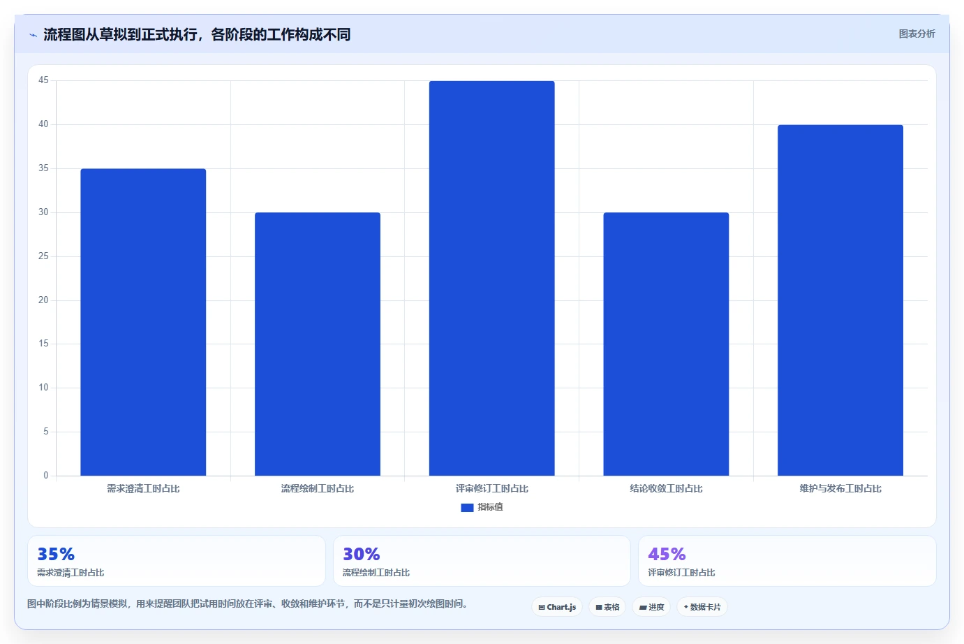Image resolution: width=964 pixels, height=644 pixels.
Task: Click the 指标值 legend label
Action: tap(490, 507)
